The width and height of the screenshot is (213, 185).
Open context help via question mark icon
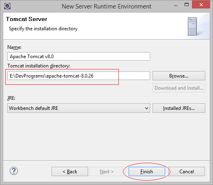click(13, 171)
